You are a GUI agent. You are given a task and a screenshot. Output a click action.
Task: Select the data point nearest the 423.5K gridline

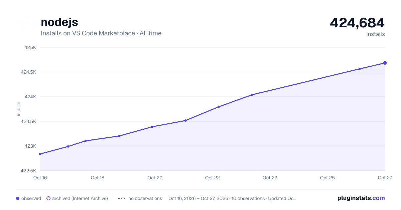[185, 121]
